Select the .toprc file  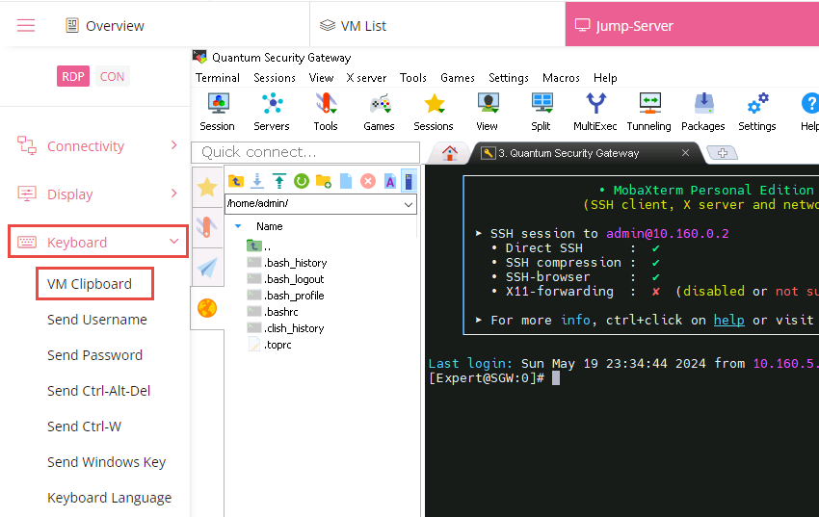[270, 345]
